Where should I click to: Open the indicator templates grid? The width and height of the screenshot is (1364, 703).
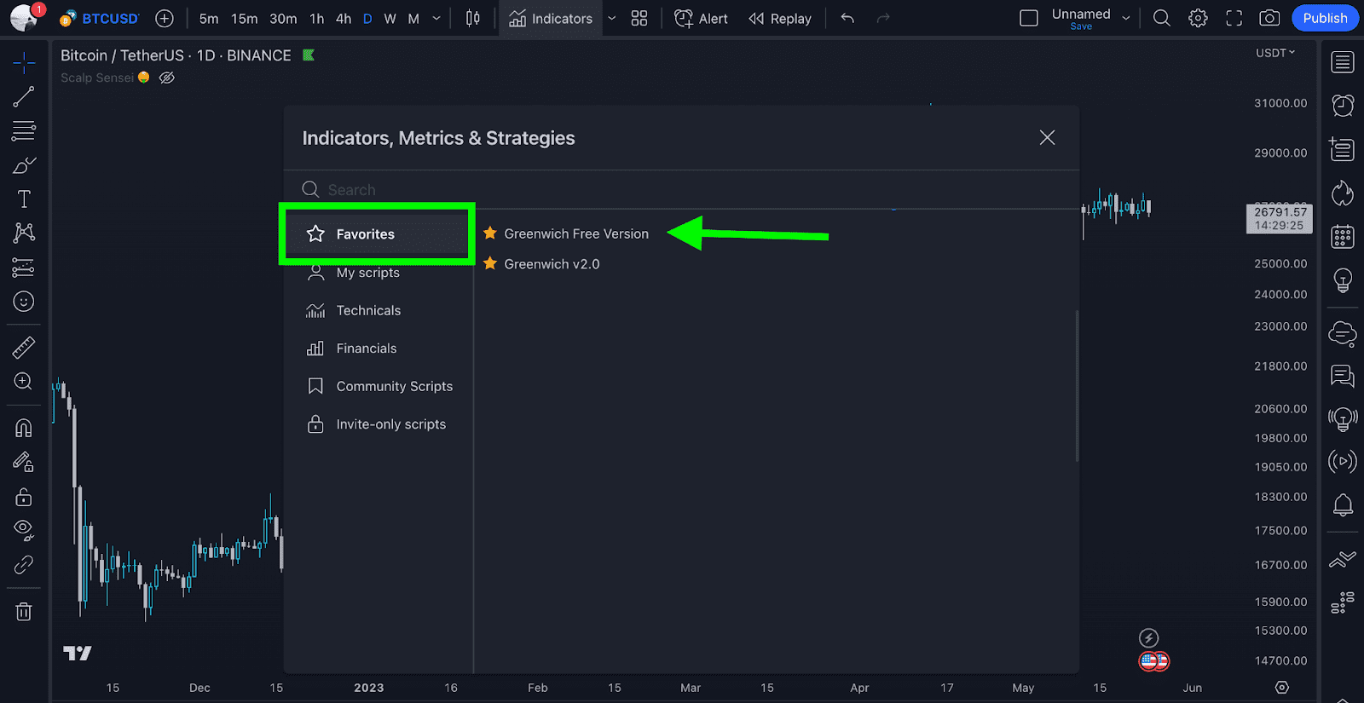[x=639, y=18]
